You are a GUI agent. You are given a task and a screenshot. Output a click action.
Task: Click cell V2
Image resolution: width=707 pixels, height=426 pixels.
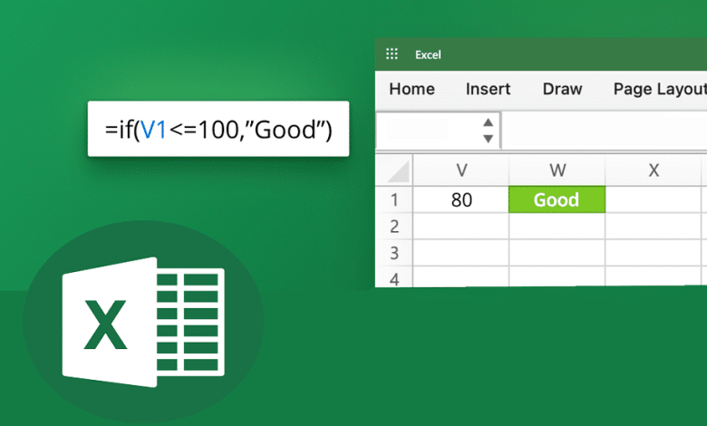(460, 227)
